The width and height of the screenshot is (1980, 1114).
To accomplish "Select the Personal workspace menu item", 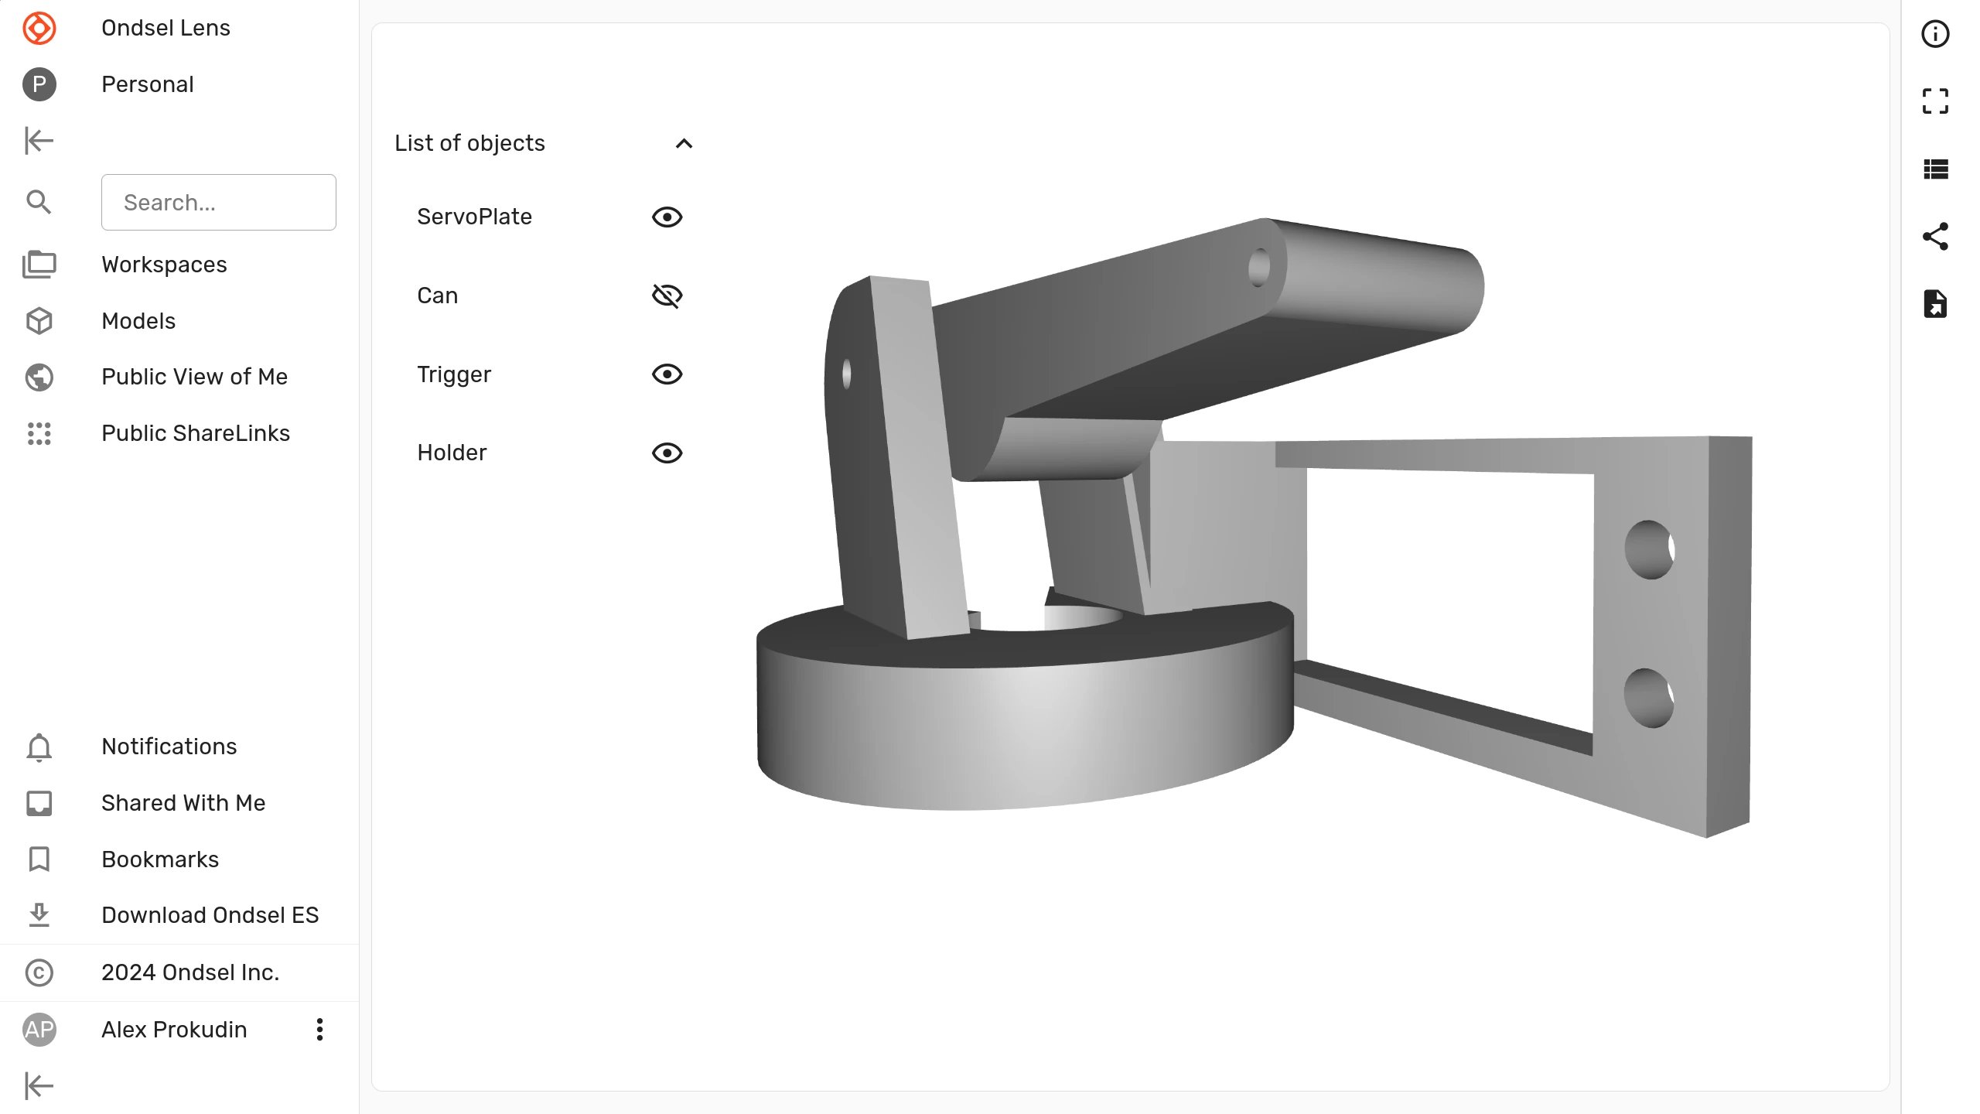I will click(x=147, y=84).
